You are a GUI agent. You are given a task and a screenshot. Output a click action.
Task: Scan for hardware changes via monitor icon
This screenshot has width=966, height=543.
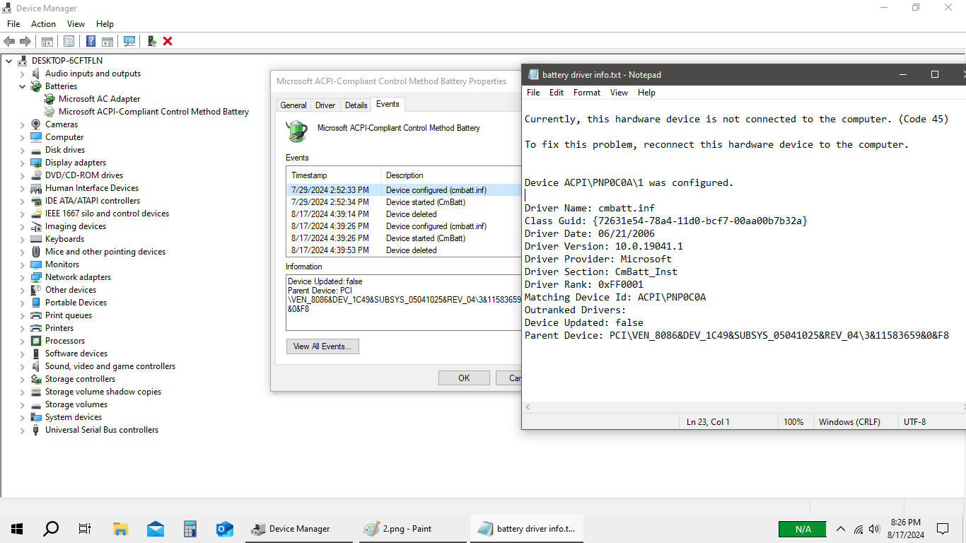pyautogui.click(x=129, y=41)
